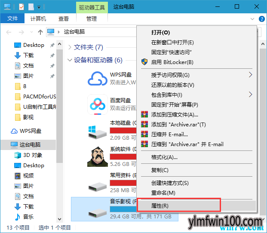
Task: Click the Properties quick access toolbar icon
Action: point(21,7)
